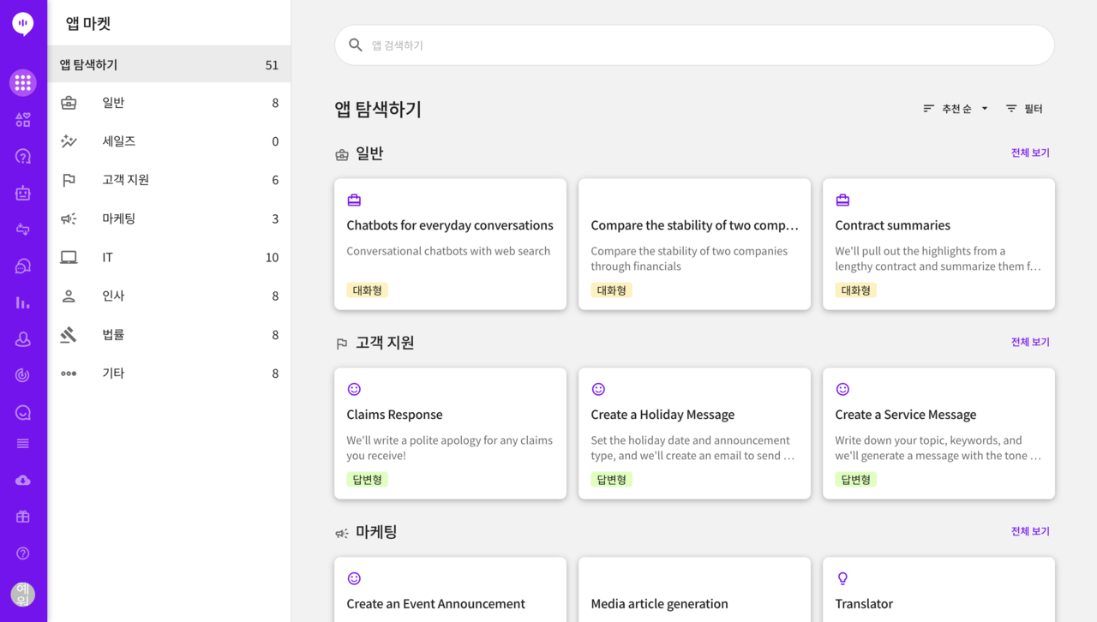Viewport: 1097px width, 622px height.
Task: Open the help question mark icon near bottom
Action: [x=23, y=552]
